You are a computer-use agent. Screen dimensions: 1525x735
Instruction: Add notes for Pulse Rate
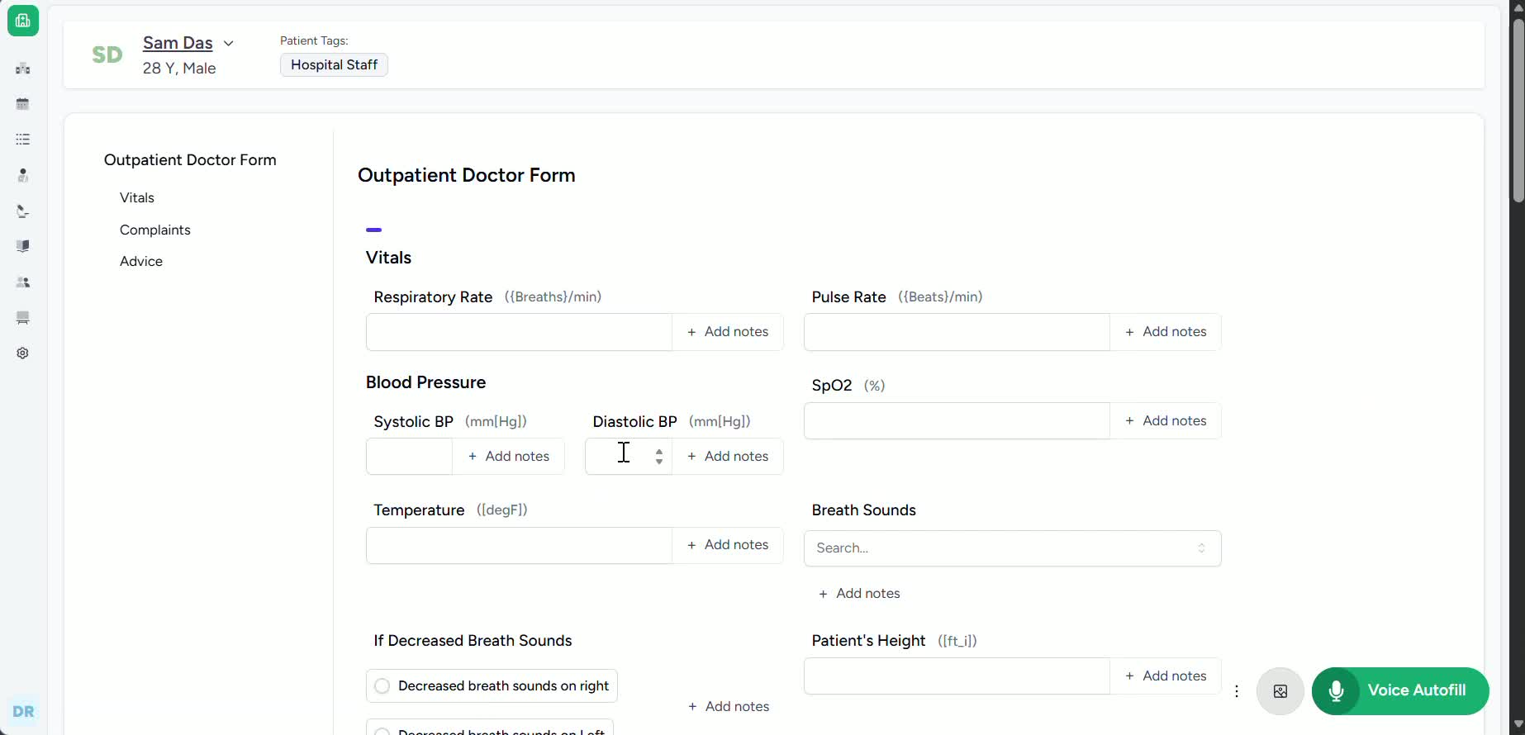click(x=1166, y=332)
